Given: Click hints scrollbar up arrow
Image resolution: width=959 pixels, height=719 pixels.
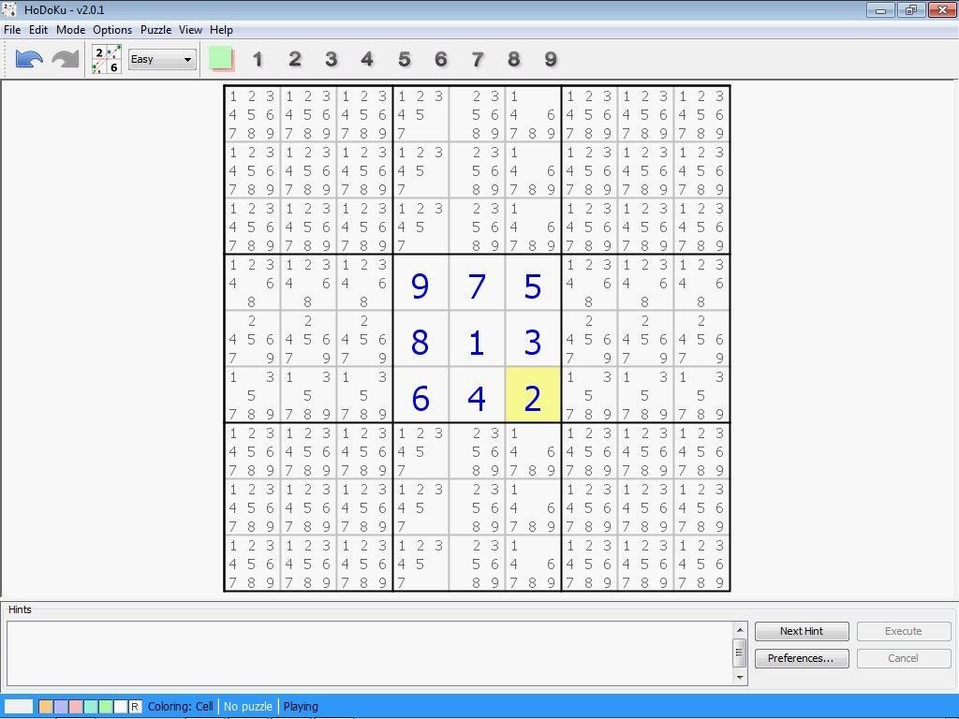Looking at the screenshot, I should (x=740, y=630).
